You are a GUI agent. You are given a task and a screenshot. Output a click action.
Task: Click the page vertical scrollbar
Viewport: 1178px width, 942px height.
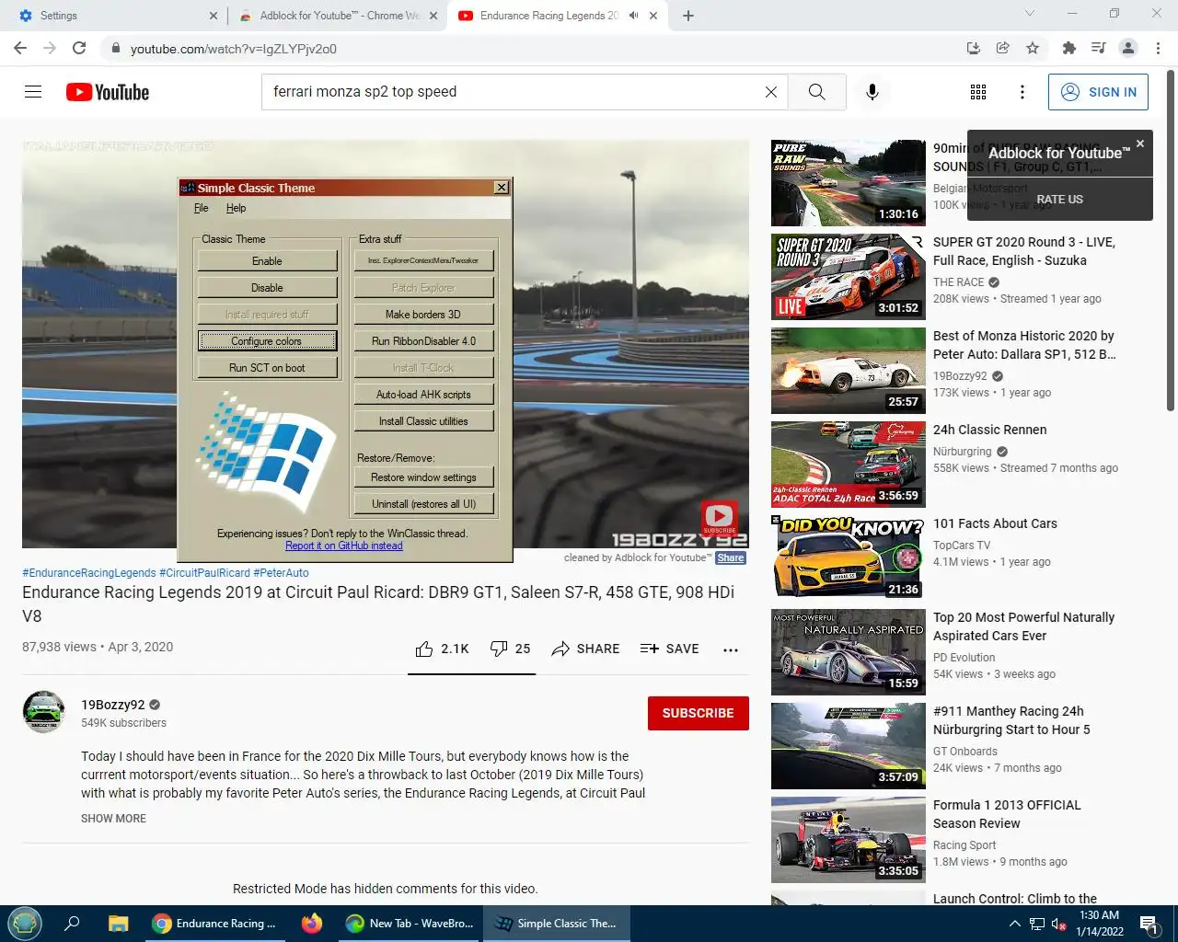1171,239
